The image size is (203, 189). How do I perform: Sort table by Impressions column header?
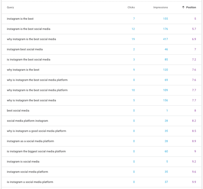click(161, 7)
